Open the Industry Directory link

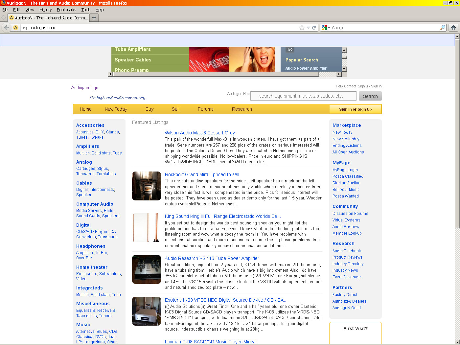[x=348, y=264]
